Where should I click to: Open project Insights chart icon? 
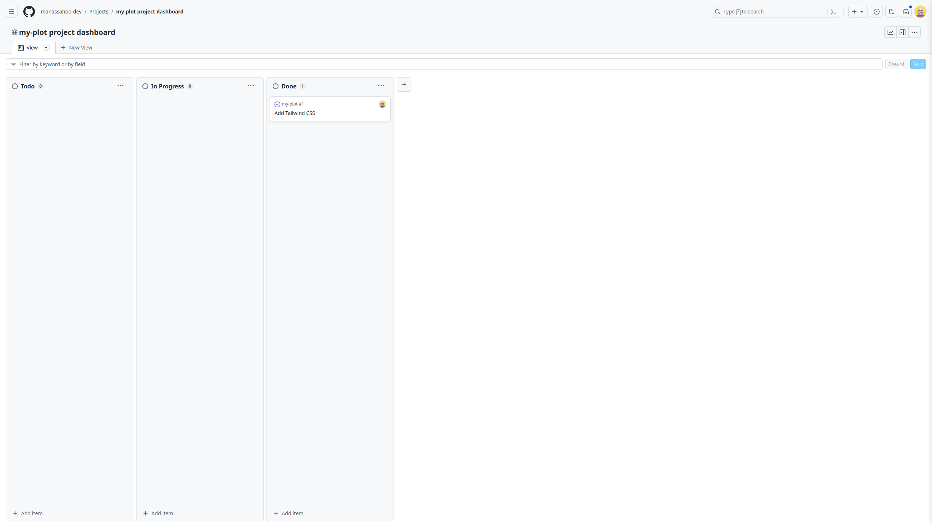(890, 32)
